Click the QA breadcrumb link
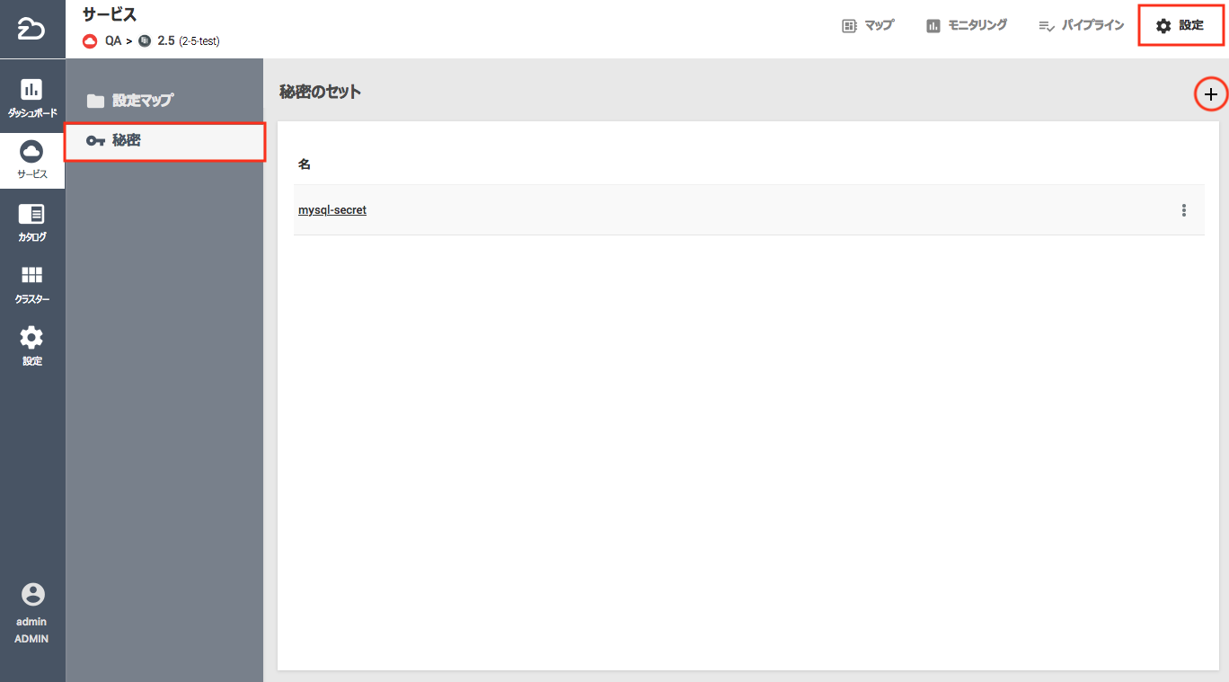Screen dimensions: 1229x682 tap(112, 41)
